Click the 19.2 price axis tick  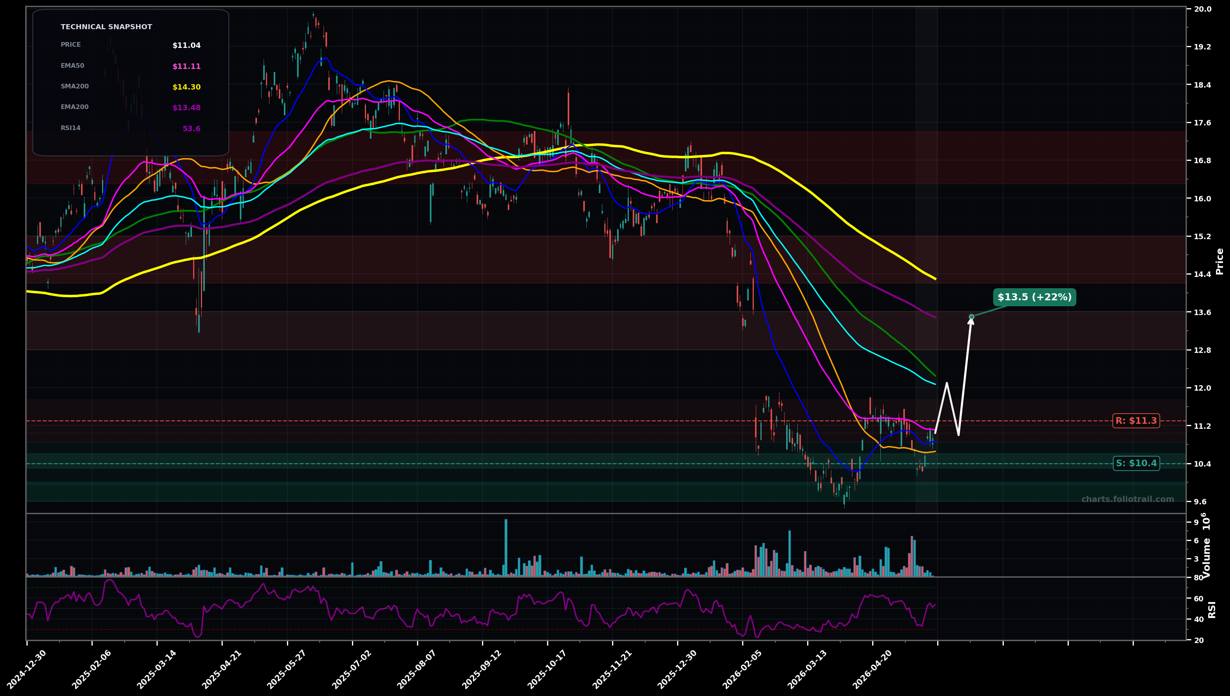[x=1203, y=47]
